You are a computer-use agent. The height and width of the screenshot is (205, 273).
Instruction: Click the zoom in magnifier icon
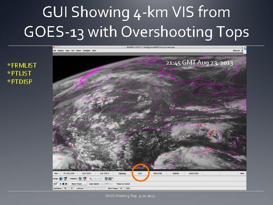(x=91, y=179)
